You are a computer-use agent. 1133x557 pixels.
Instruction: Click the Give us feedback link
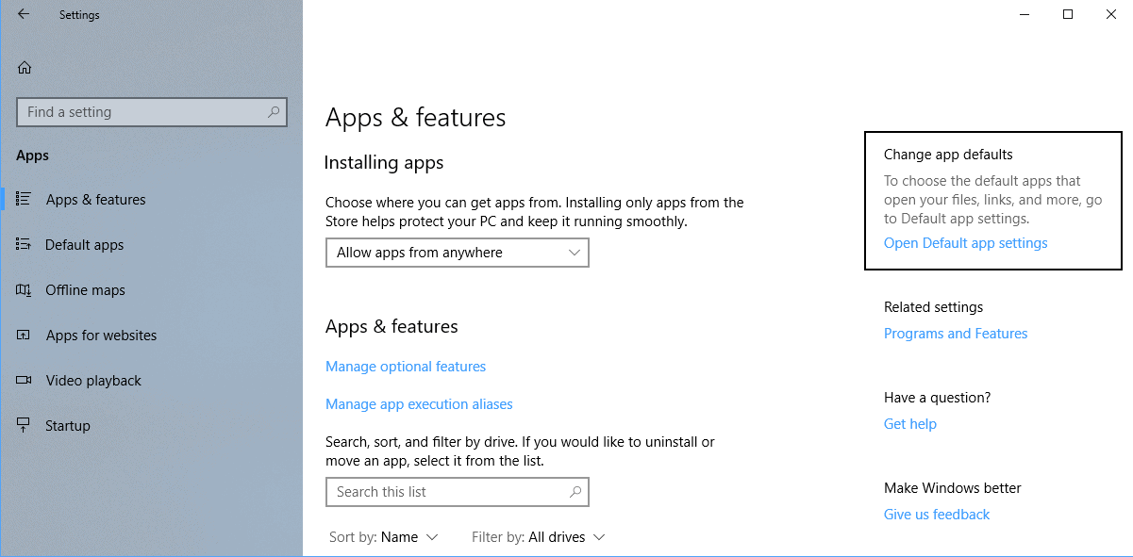pos(937,515)
